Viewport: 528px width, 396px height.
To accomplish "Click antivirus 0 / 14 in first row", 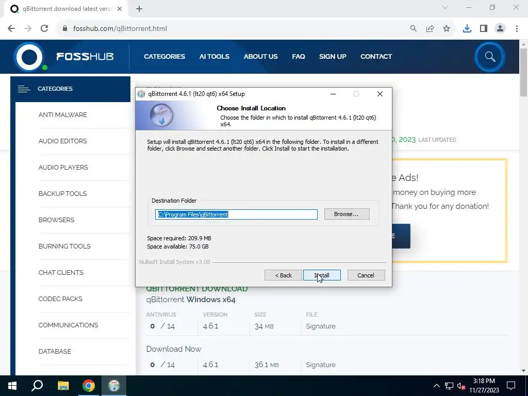I will click(x=162, y=326).
